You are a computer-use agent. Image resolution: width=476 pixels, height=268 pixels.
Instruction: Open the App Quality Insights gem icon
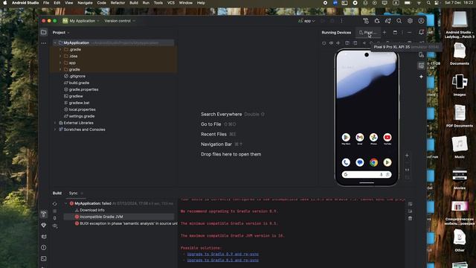point(44,225)
